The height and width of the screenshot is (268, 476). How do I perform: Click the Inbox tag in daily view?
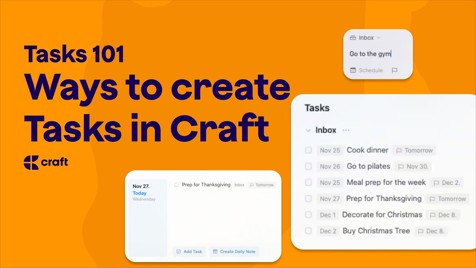[x=239, y=185]
